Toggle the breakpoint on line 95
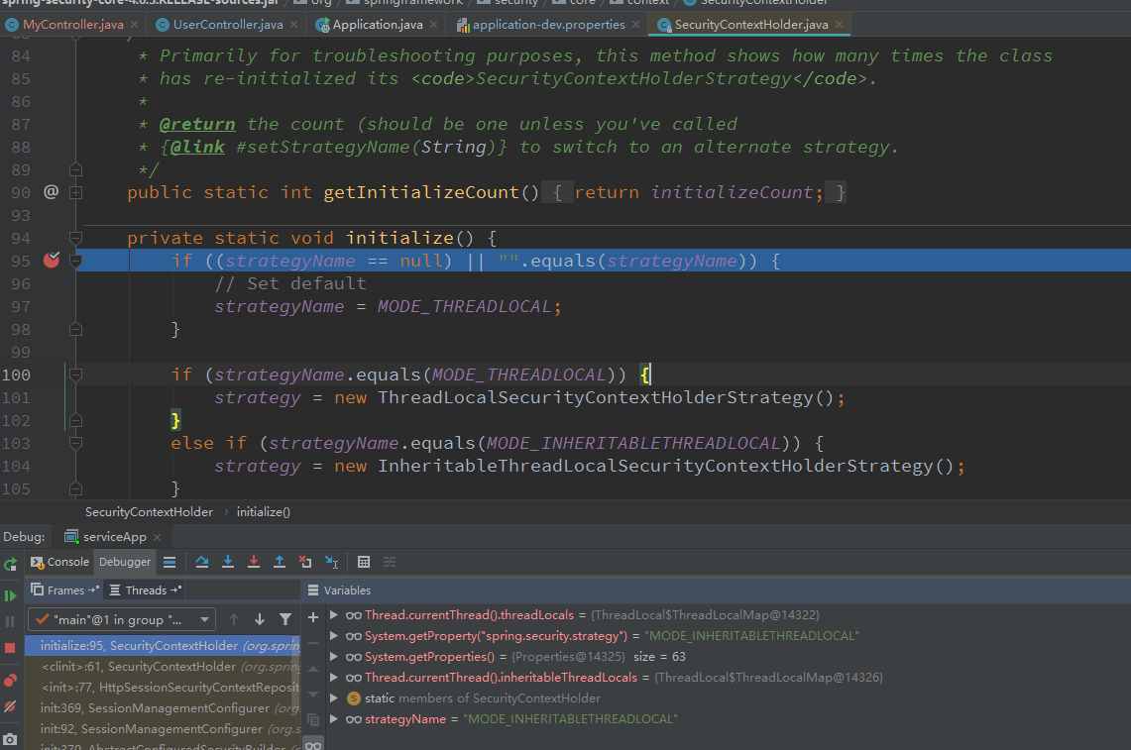The height and width of the screenshot is (750, 1131). coord(52,260)
